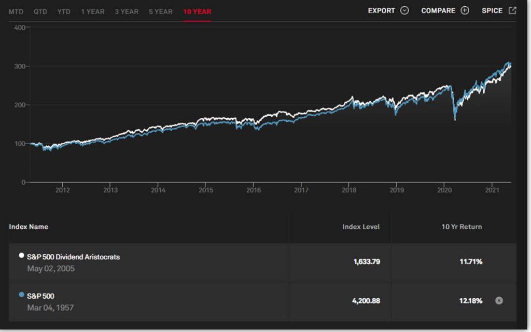531x332 pixels.
Task: Switch to the QTD time range tab
Action: [40, 11]
